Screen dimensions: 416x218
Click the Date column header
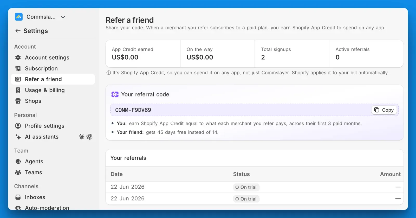(x=116, y=174)
